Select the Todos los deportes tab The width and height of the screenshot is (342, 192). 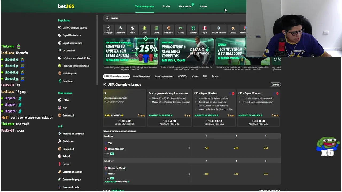[145, 6]
